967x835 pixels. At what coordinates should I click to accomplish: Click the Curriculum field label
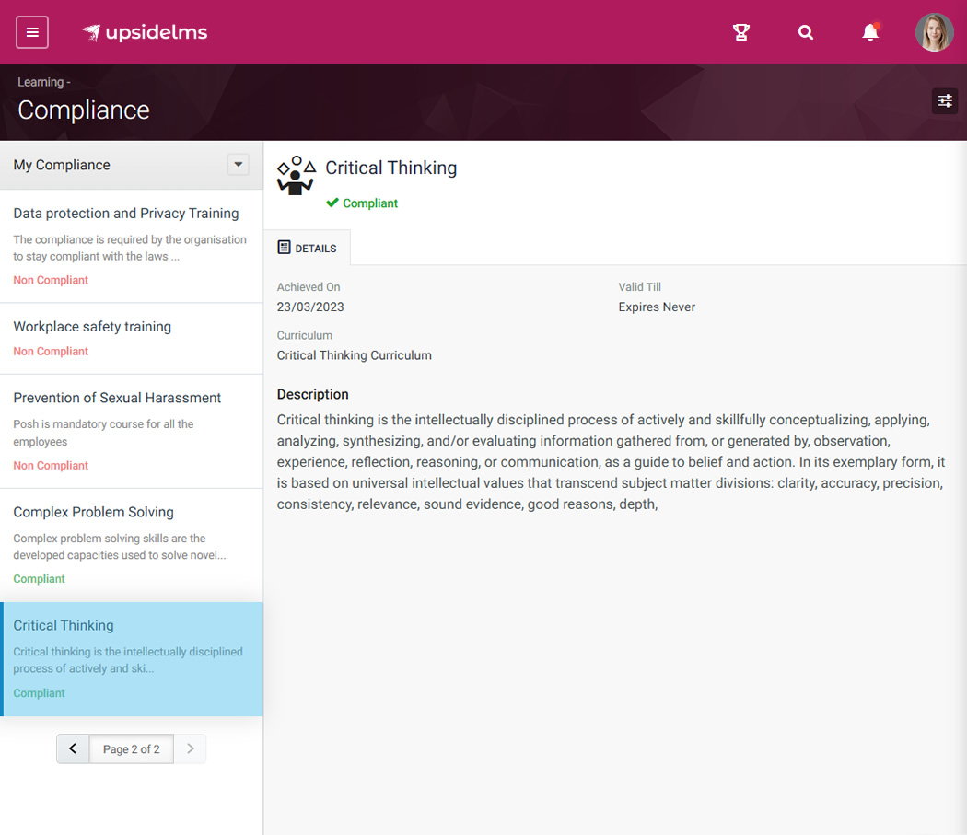tap(305, 335)
